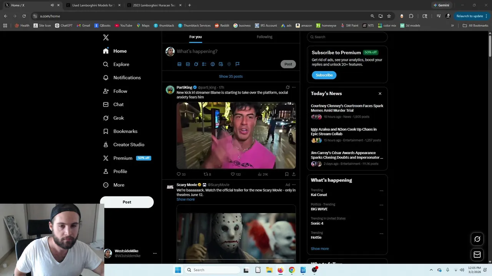
Task: Open PartiKing post more options
Action: 294,87
